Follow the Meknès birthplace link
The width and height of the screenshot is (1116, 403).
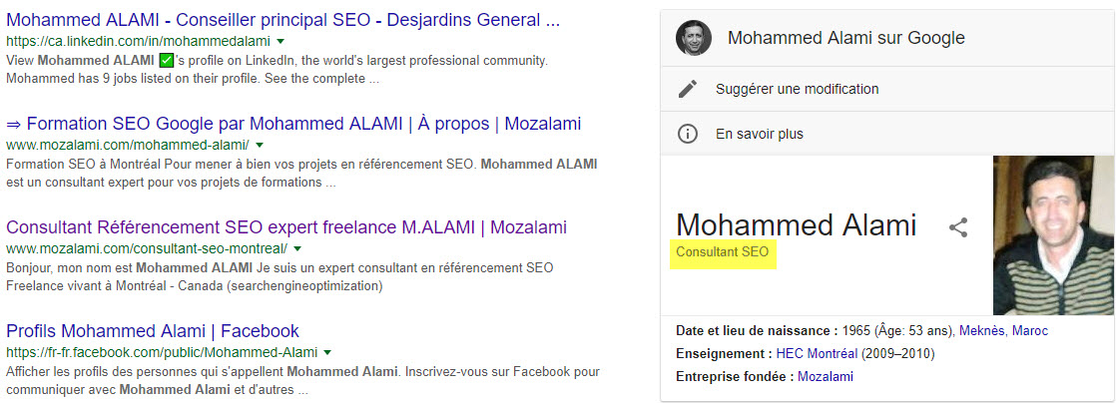click(x=981, y=330)
